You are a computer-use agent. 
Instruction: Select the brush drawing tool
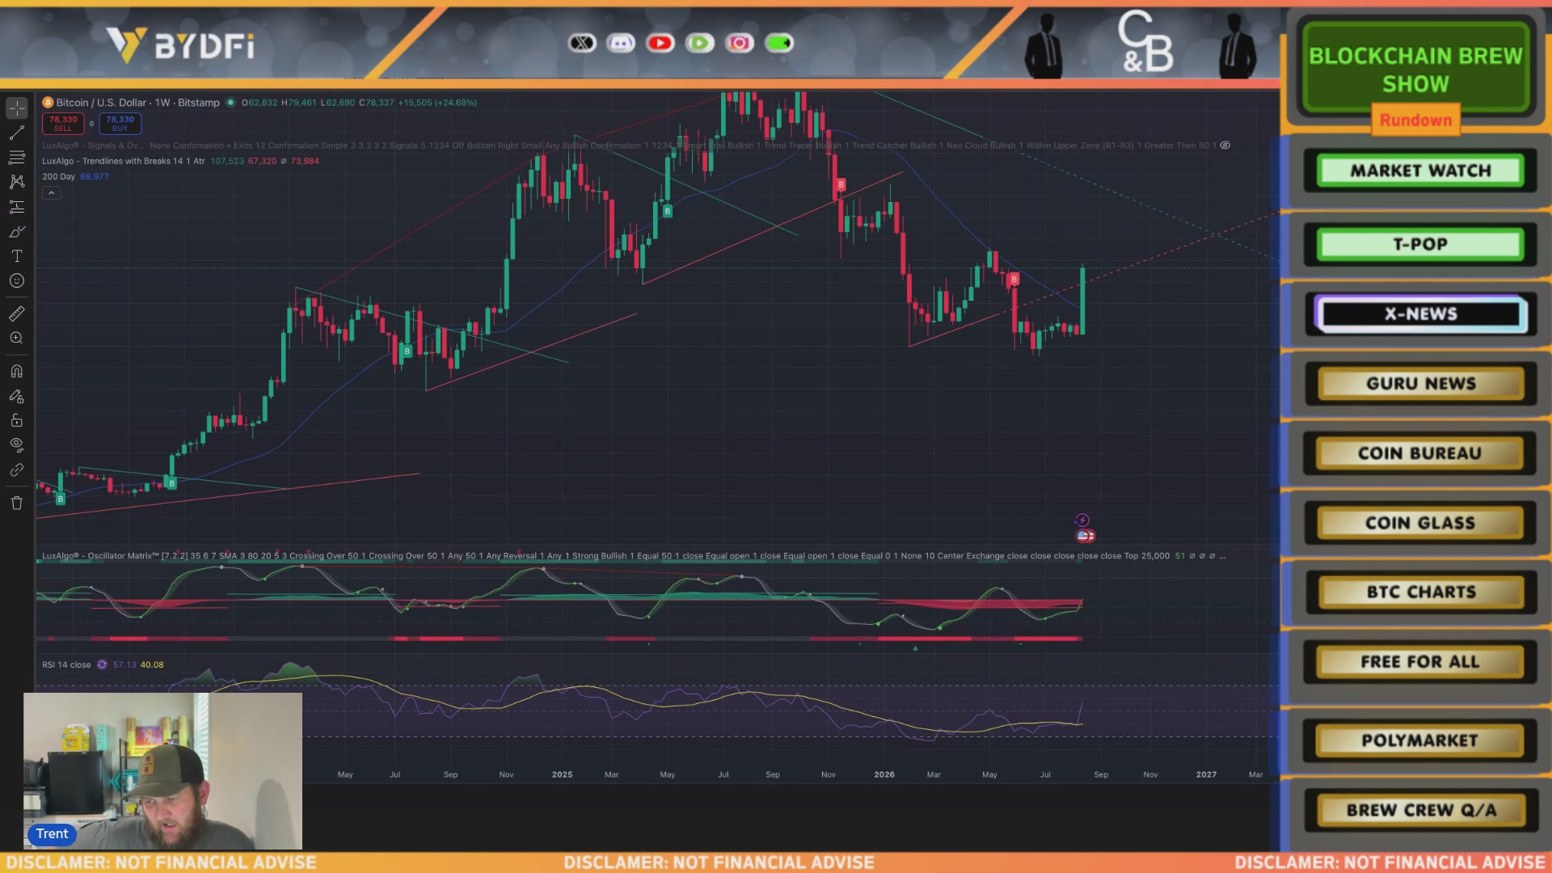(x=17, y=232)
